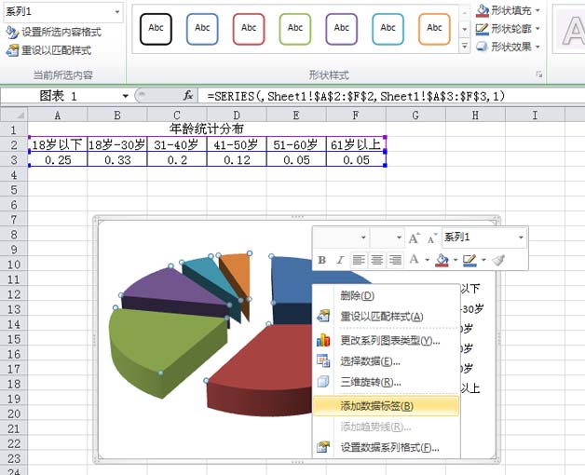Open the name box dropdown showing 图表 1
Viewport: 585px width, 475px height.
[126, 96]
